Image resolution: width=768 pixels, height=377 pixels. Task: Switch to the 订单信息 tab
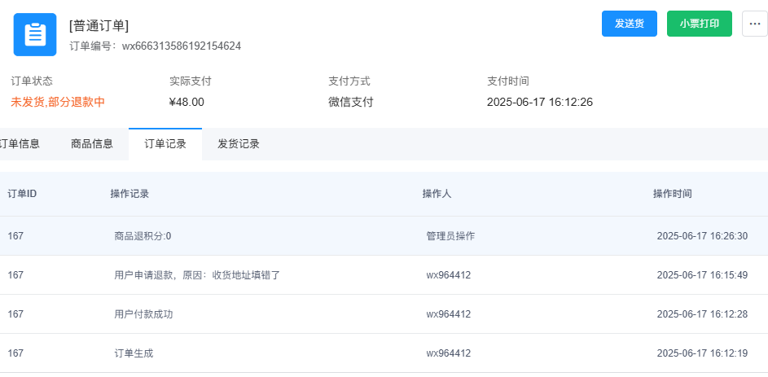coord(20,144)
